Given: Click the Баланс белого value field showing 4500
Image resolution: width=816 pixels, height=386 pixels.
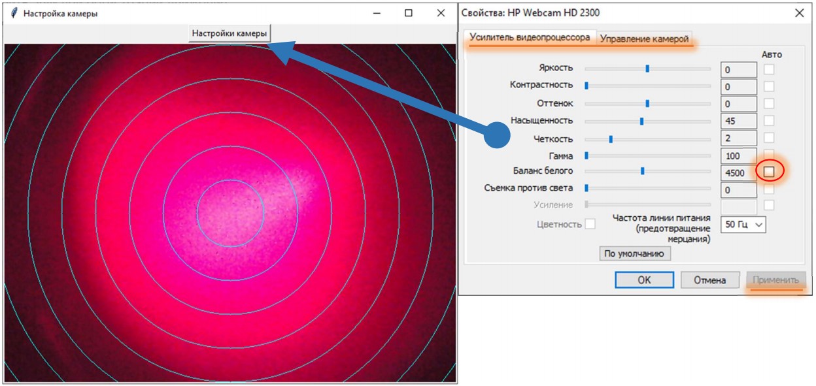Looking at the screenshot, I should (x=739, y=173).
